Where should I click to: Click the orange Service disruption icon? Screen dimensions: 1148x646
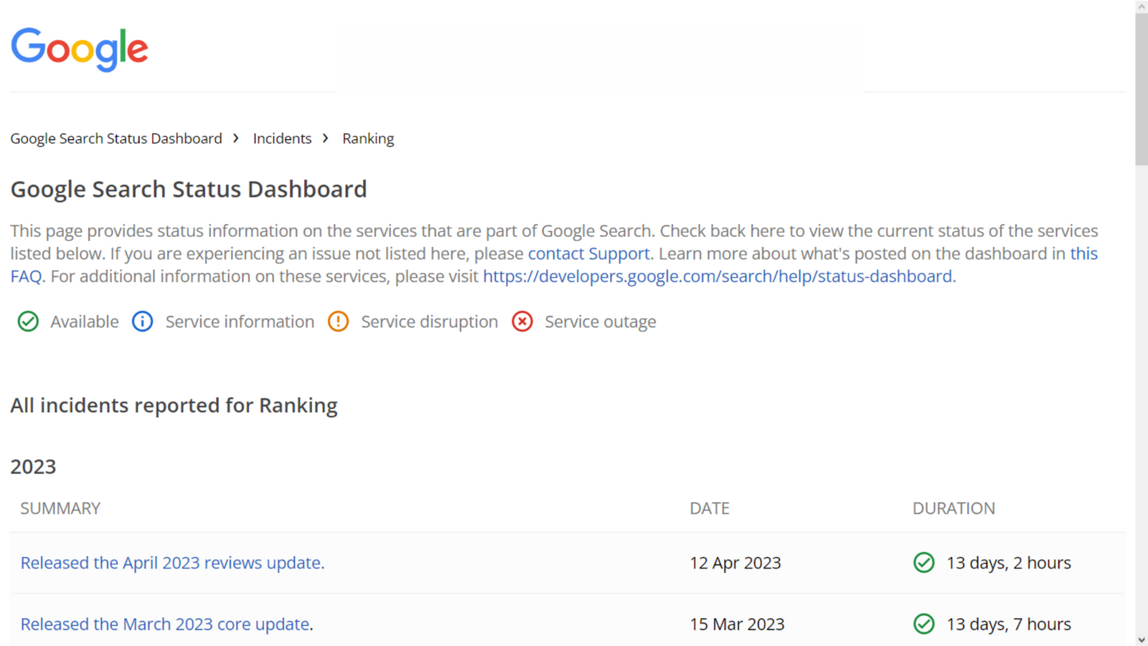pos(338,322)
